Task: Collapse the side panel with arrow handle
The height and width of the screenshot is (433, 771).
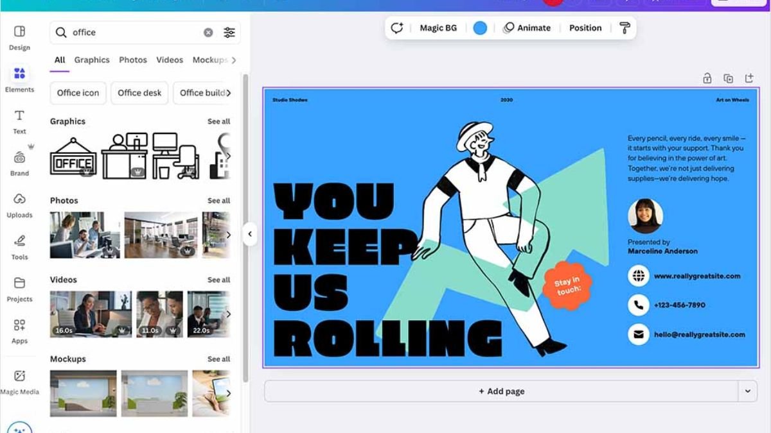Action: (x=250, y=234)
